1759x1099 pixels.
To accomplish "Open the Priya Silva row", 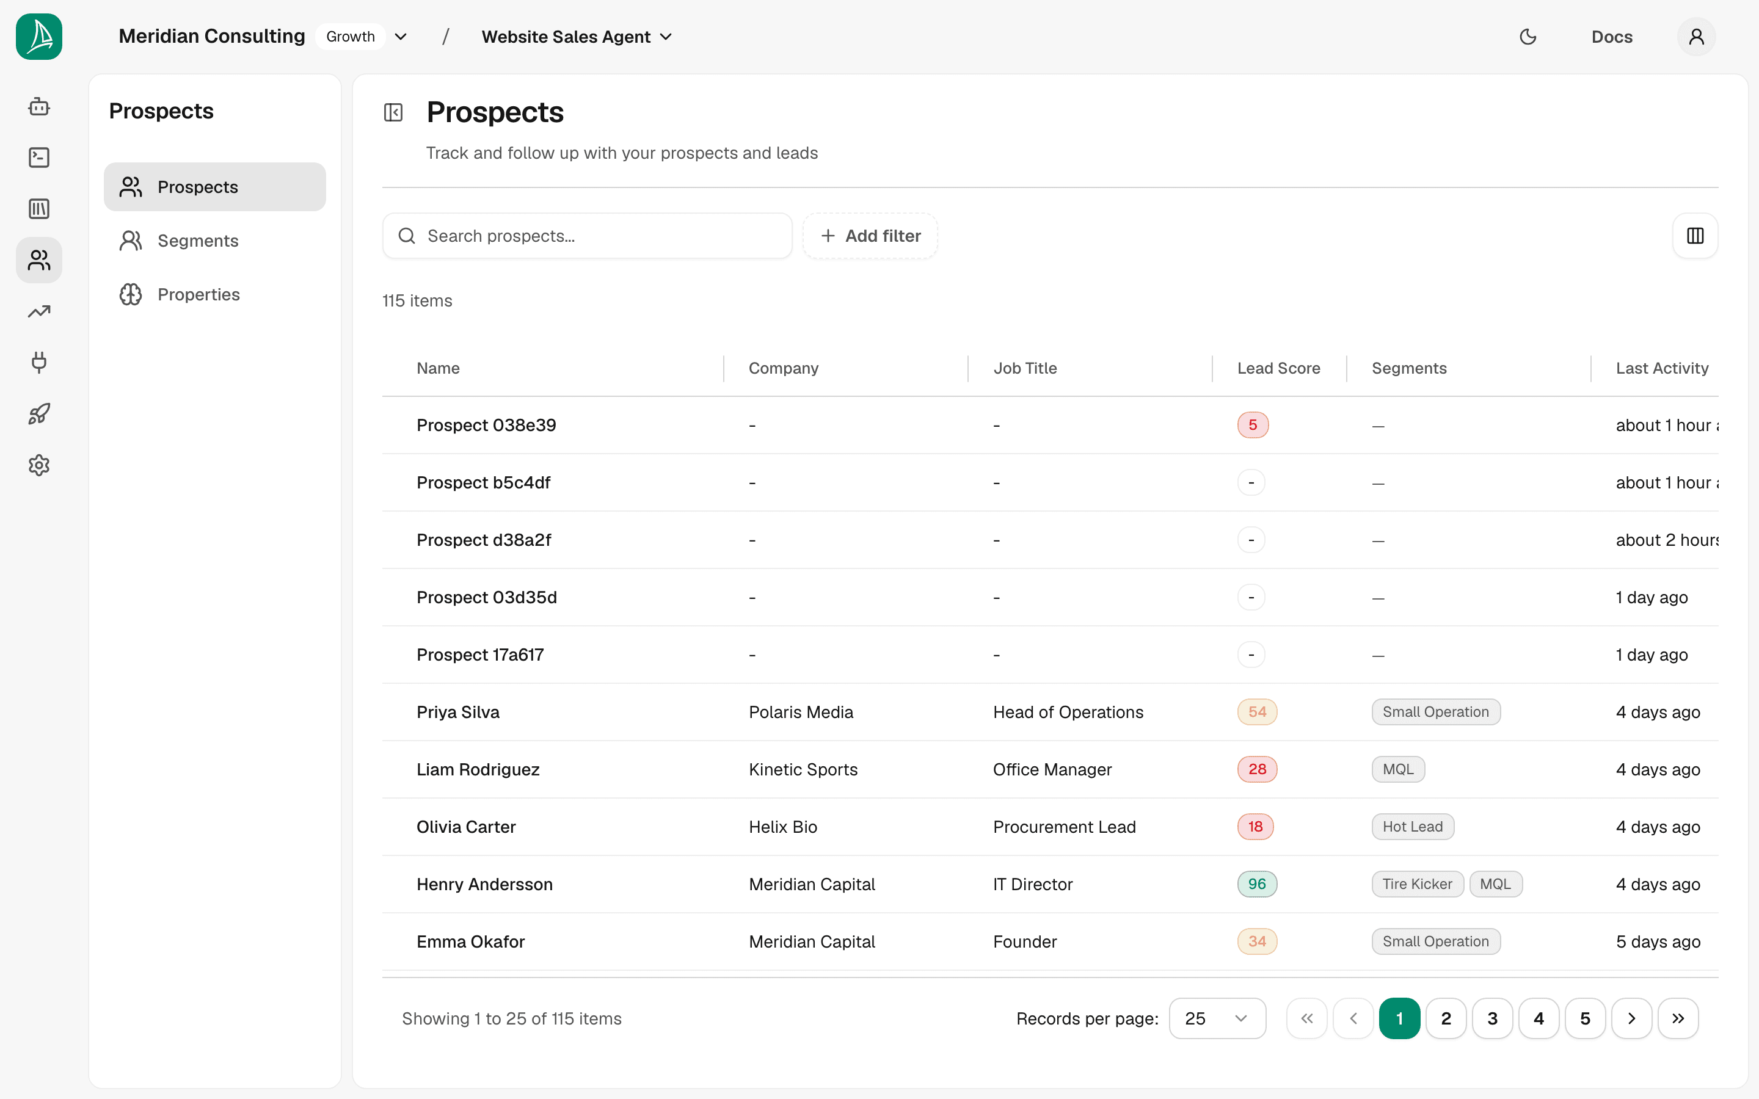I will [1051, 713].
